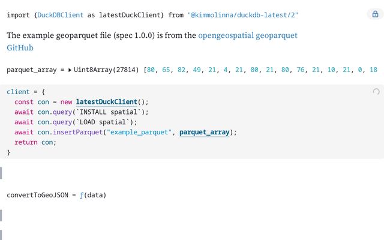Click the DuckDBClient import name
This screenshot has width=384, height=240.
click(x=60, y=15)
